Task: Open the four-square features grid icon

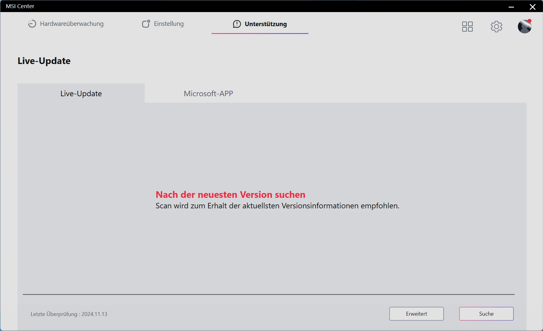Action: point(467,26)
